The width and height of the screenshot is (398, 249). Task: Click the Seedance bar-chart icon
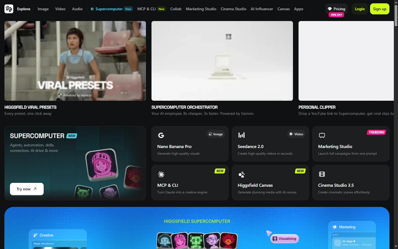[242, 135]
